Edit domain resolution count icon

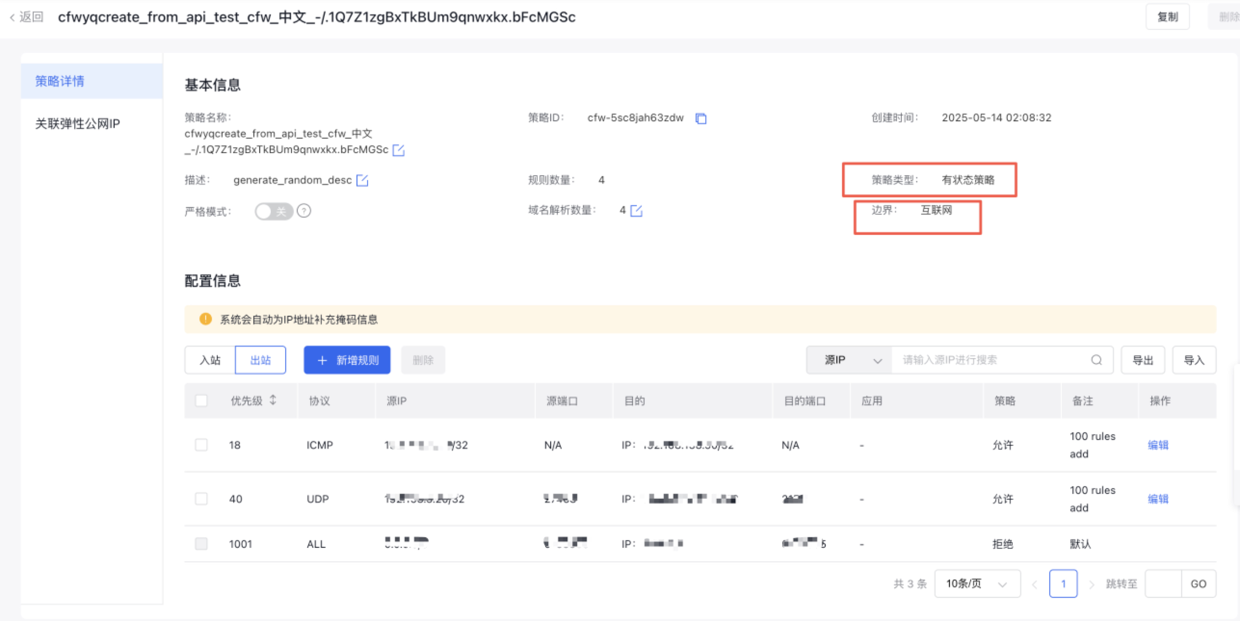(636, 211)
